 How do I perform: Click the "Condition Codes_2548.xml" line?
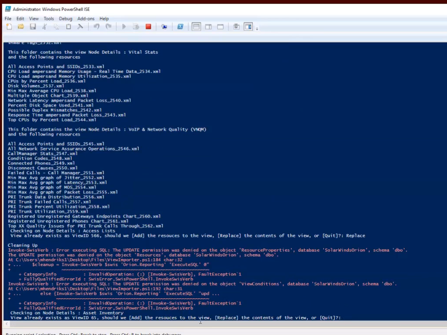click(x=40, y=158)
